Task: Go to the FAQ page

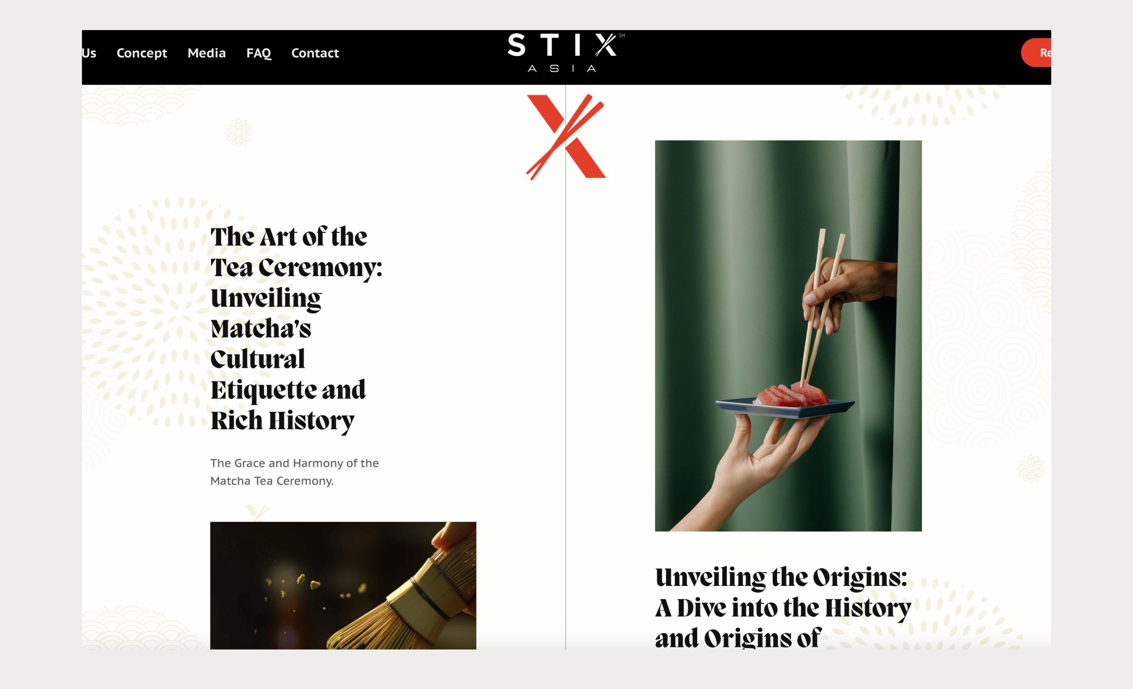Action: tap(258, 53)
